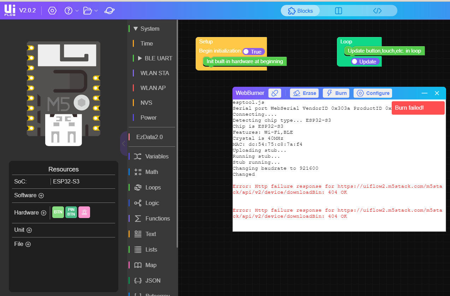Select the WLAN AP category
450x296 pixels.
point(153,88)
